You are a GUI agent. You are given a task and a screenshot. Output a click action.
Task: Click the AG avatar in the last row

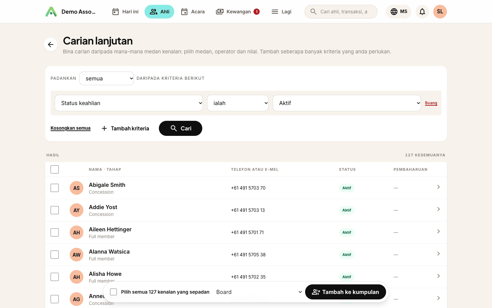point(77,299)
